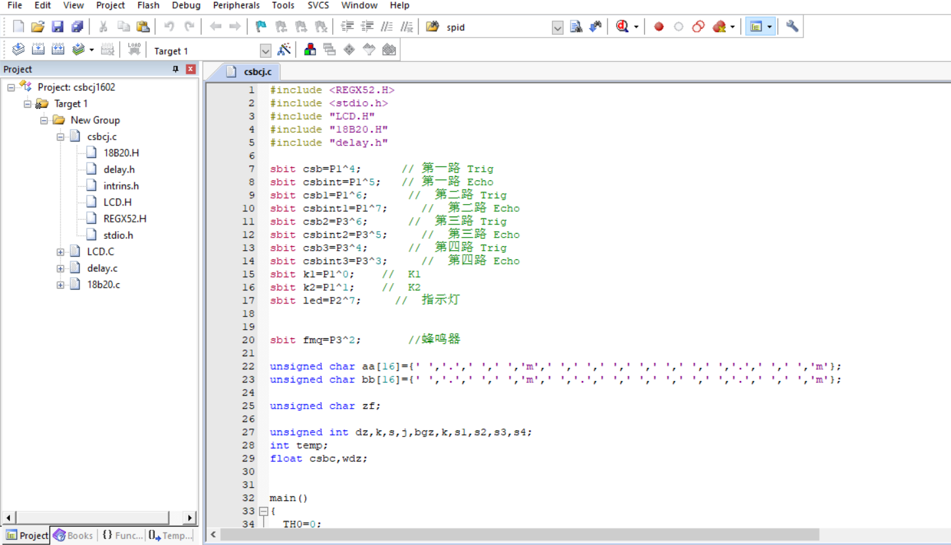Open Manage Run-Time Environment diamond icon
Viewport: 951px width, 545px height.
coord(349,49)
